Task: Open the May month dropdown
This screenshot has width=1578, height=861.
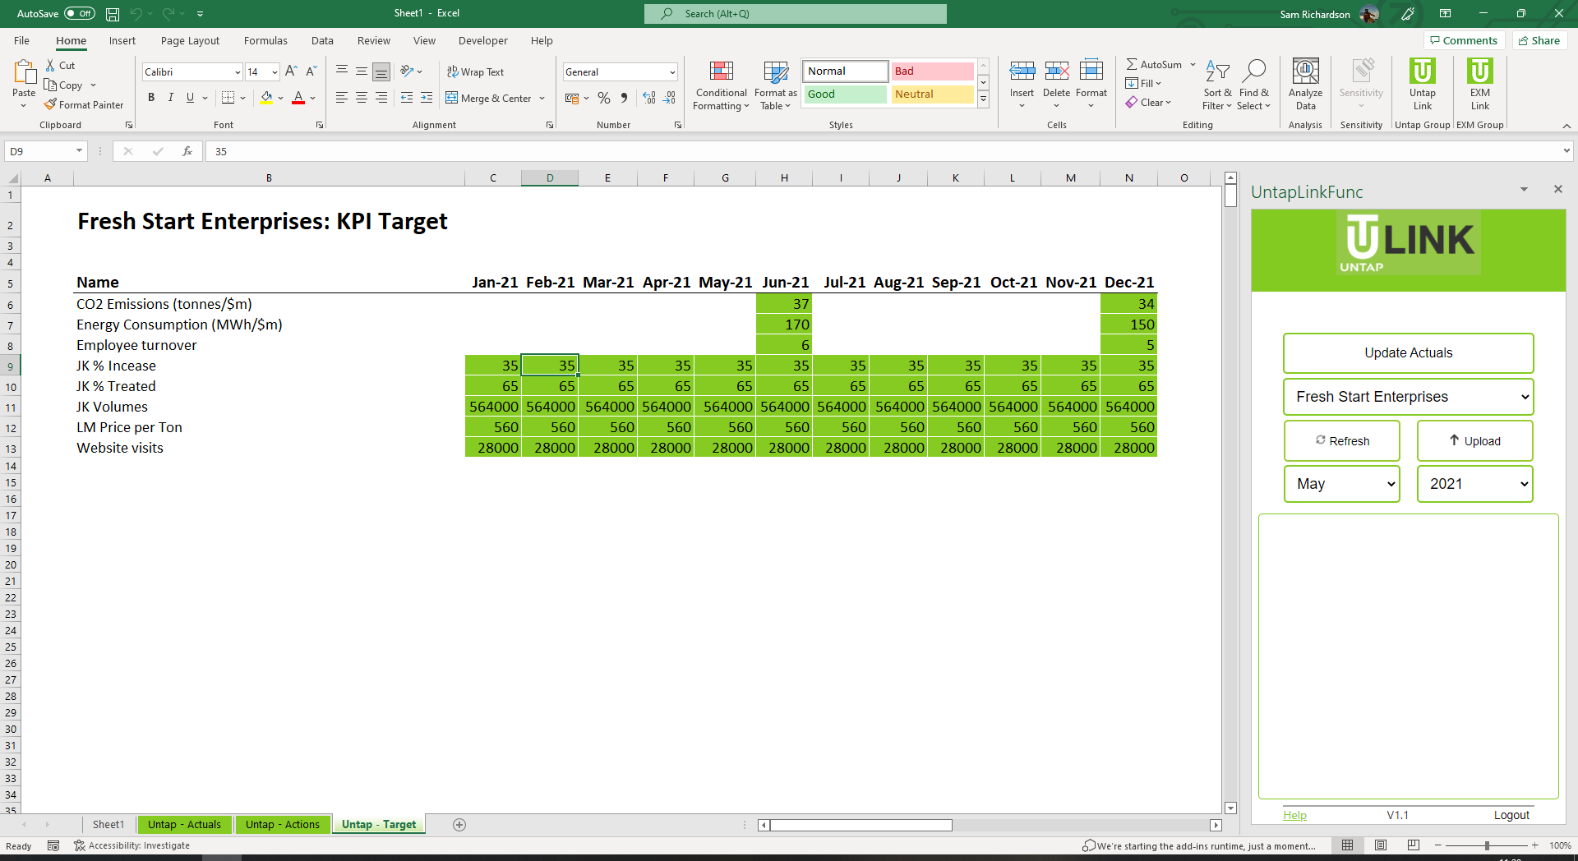Action: point(1342,484)
